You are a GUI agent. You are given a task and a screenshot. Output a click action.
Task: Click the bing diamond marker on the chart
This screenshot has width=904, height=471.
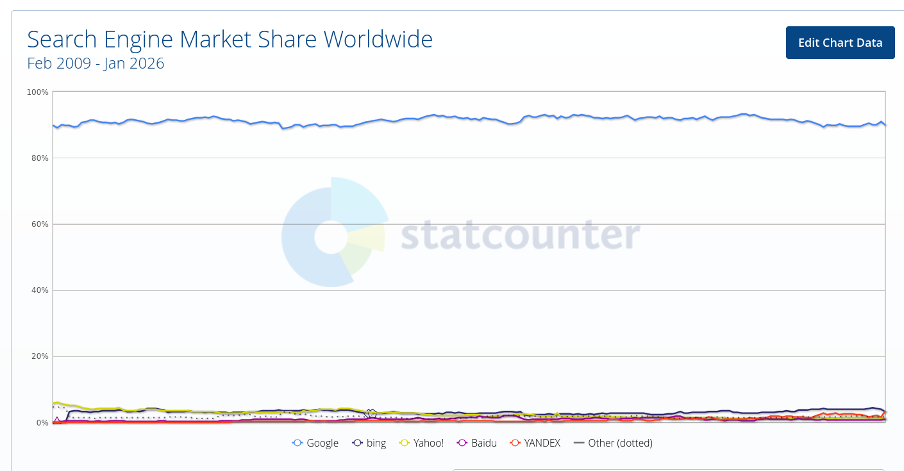(x=371, y=413)
